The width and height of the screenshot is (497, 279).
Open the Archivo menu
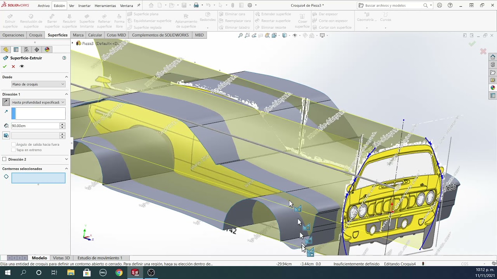43,6
